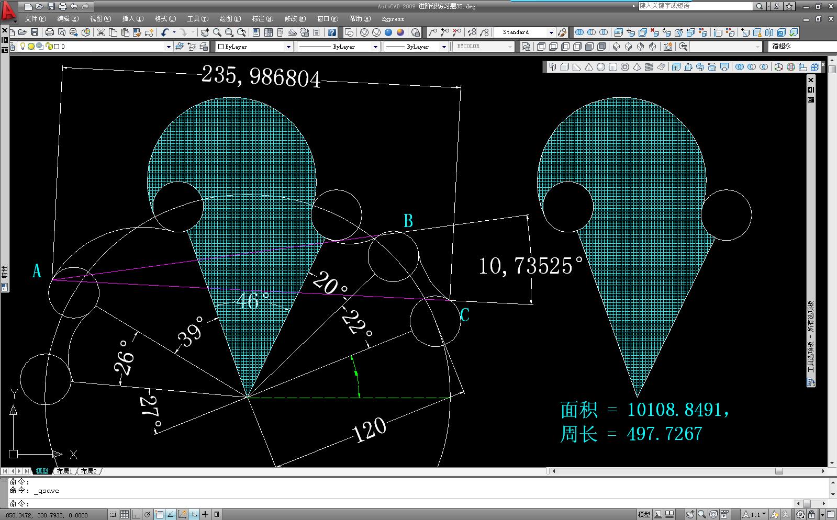Open the 标注(N) menu

(x=262, y=19)
